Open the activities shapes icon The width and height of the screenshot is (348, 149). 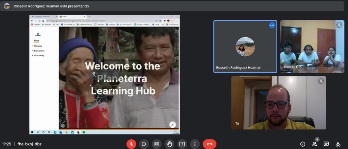click(x=338, y=144)
